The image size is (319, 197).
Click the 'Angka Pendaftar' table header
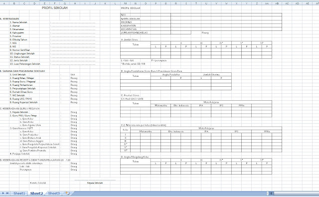(x=171, y=74)
